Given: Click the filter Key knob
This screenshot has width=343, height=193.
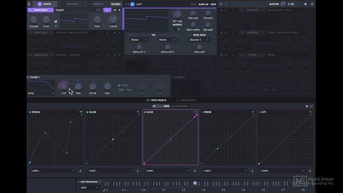Looking at the screenshot, I should pyautogui.click(x=107, y=86).
